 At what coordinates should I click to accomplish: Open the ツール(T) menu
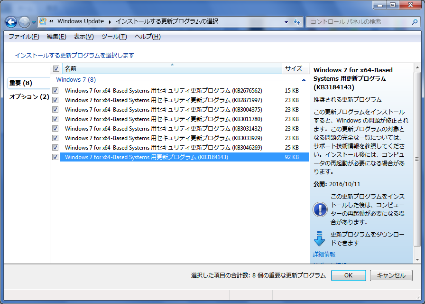pos(114,37)
